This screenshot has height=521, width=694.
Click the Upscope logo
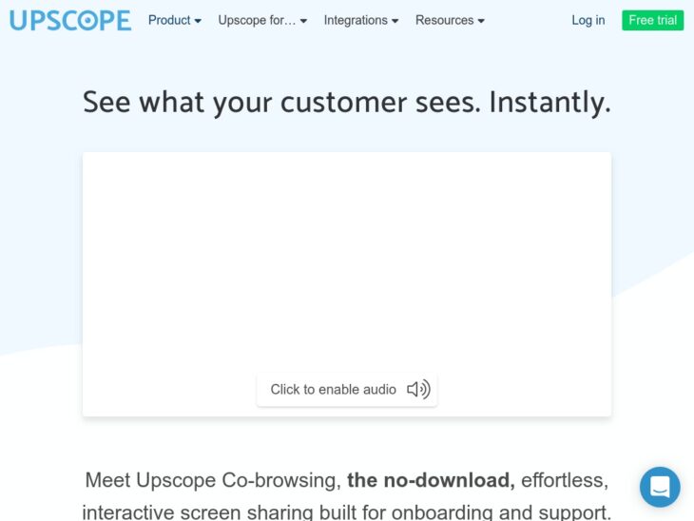[x=70, y=20]
